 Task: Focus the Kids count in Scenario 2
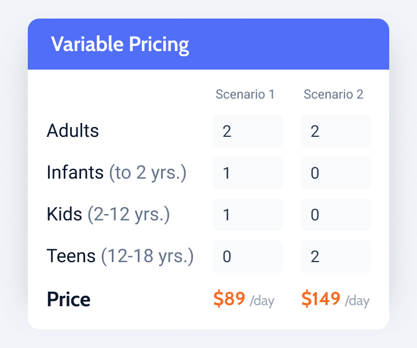(x=335, y=215)
